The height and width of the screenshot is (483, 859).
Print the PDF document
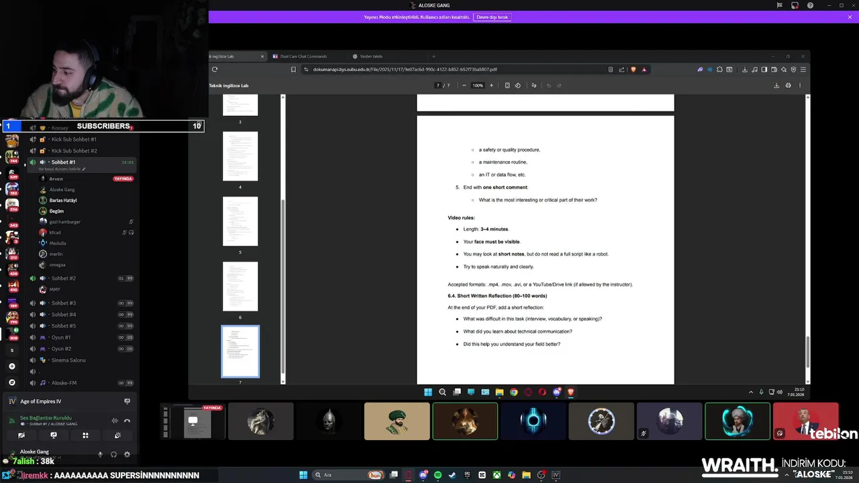[788, 85]
